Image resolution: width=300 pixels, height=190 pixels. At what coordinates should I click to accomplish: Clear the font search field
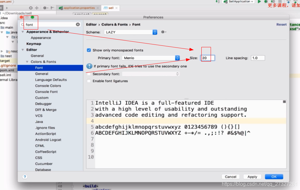[x=78, y=24]
